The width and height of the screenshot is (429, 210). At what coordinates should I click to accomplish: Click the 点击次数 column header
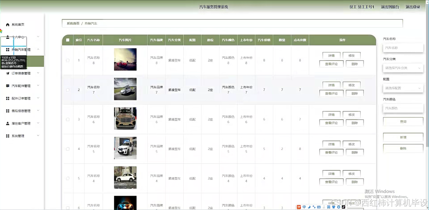[300, 40]
